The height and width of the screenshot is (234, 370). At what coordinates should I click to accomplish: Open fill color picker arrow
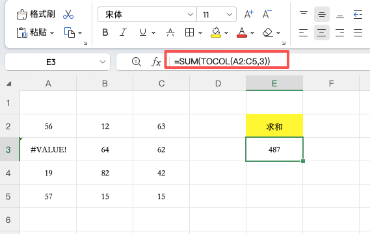coord(226,32)
